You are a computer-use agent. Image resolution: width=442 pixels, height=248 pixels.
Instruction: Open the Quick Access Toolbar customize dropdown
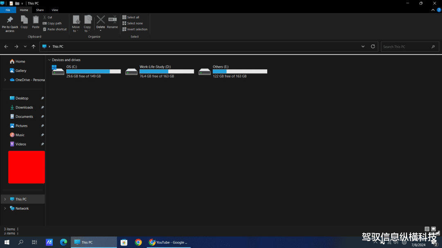pyautogui.click(x=22, y=3)
